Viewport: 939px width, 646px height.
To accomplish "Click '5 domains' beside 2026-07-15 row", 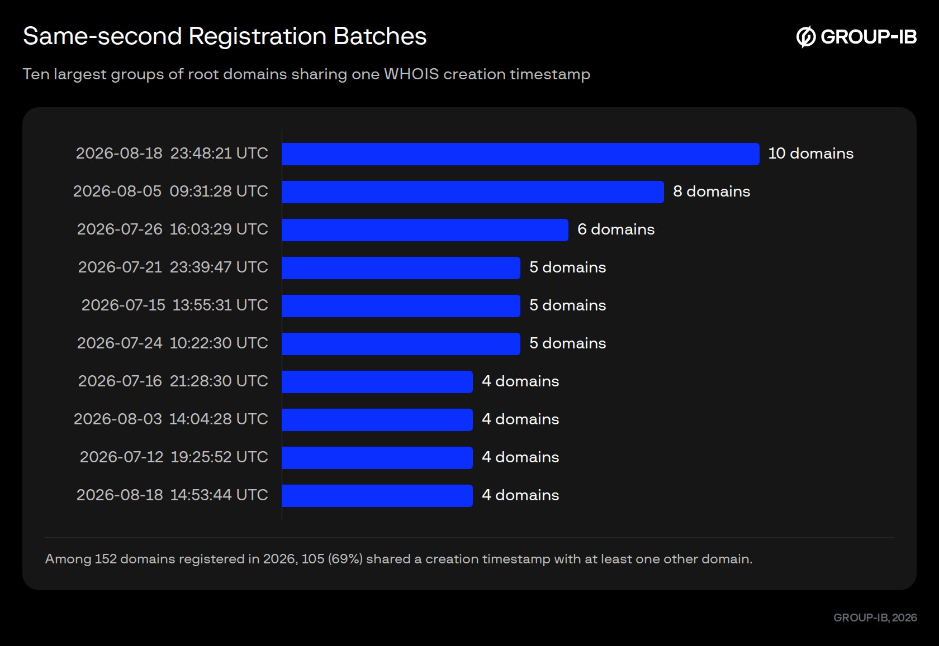I will 568,305.
